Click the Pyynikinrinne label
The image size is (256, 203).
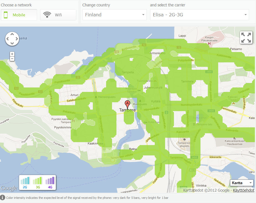[x=63, y=127]
